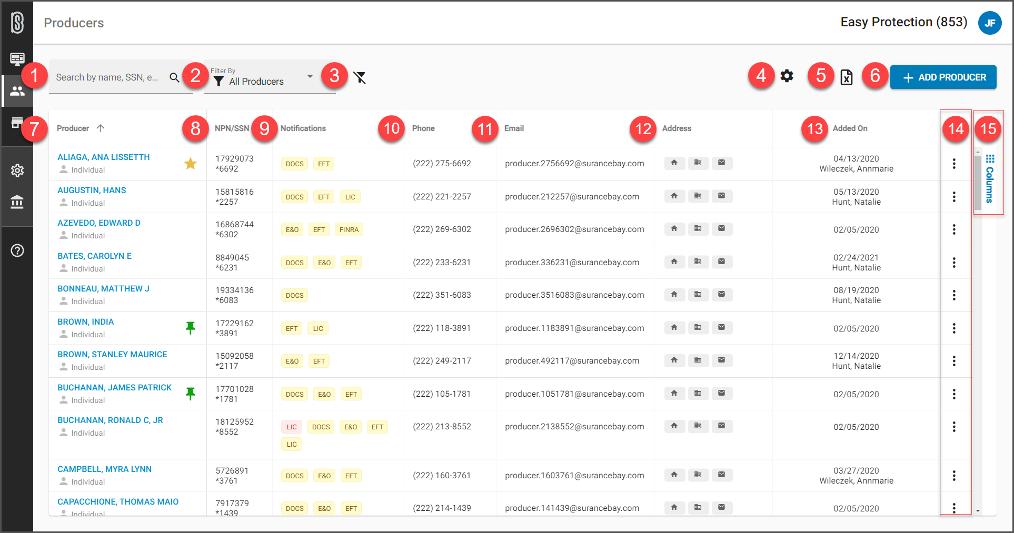This screenshot has width=1014, height=533.
Task: Open row actions menu for BROWN, INDIA
Action: click(954, 328)
